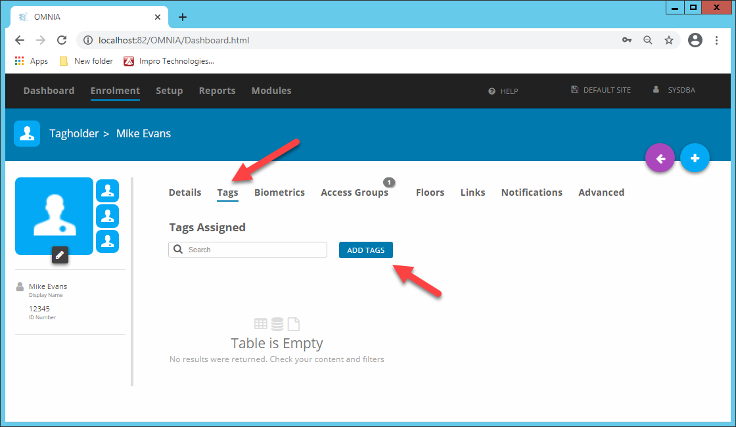This screenshot has height=427, width=736.
Task: Click the 12345 ID number text
Action: tap(39, 309)
